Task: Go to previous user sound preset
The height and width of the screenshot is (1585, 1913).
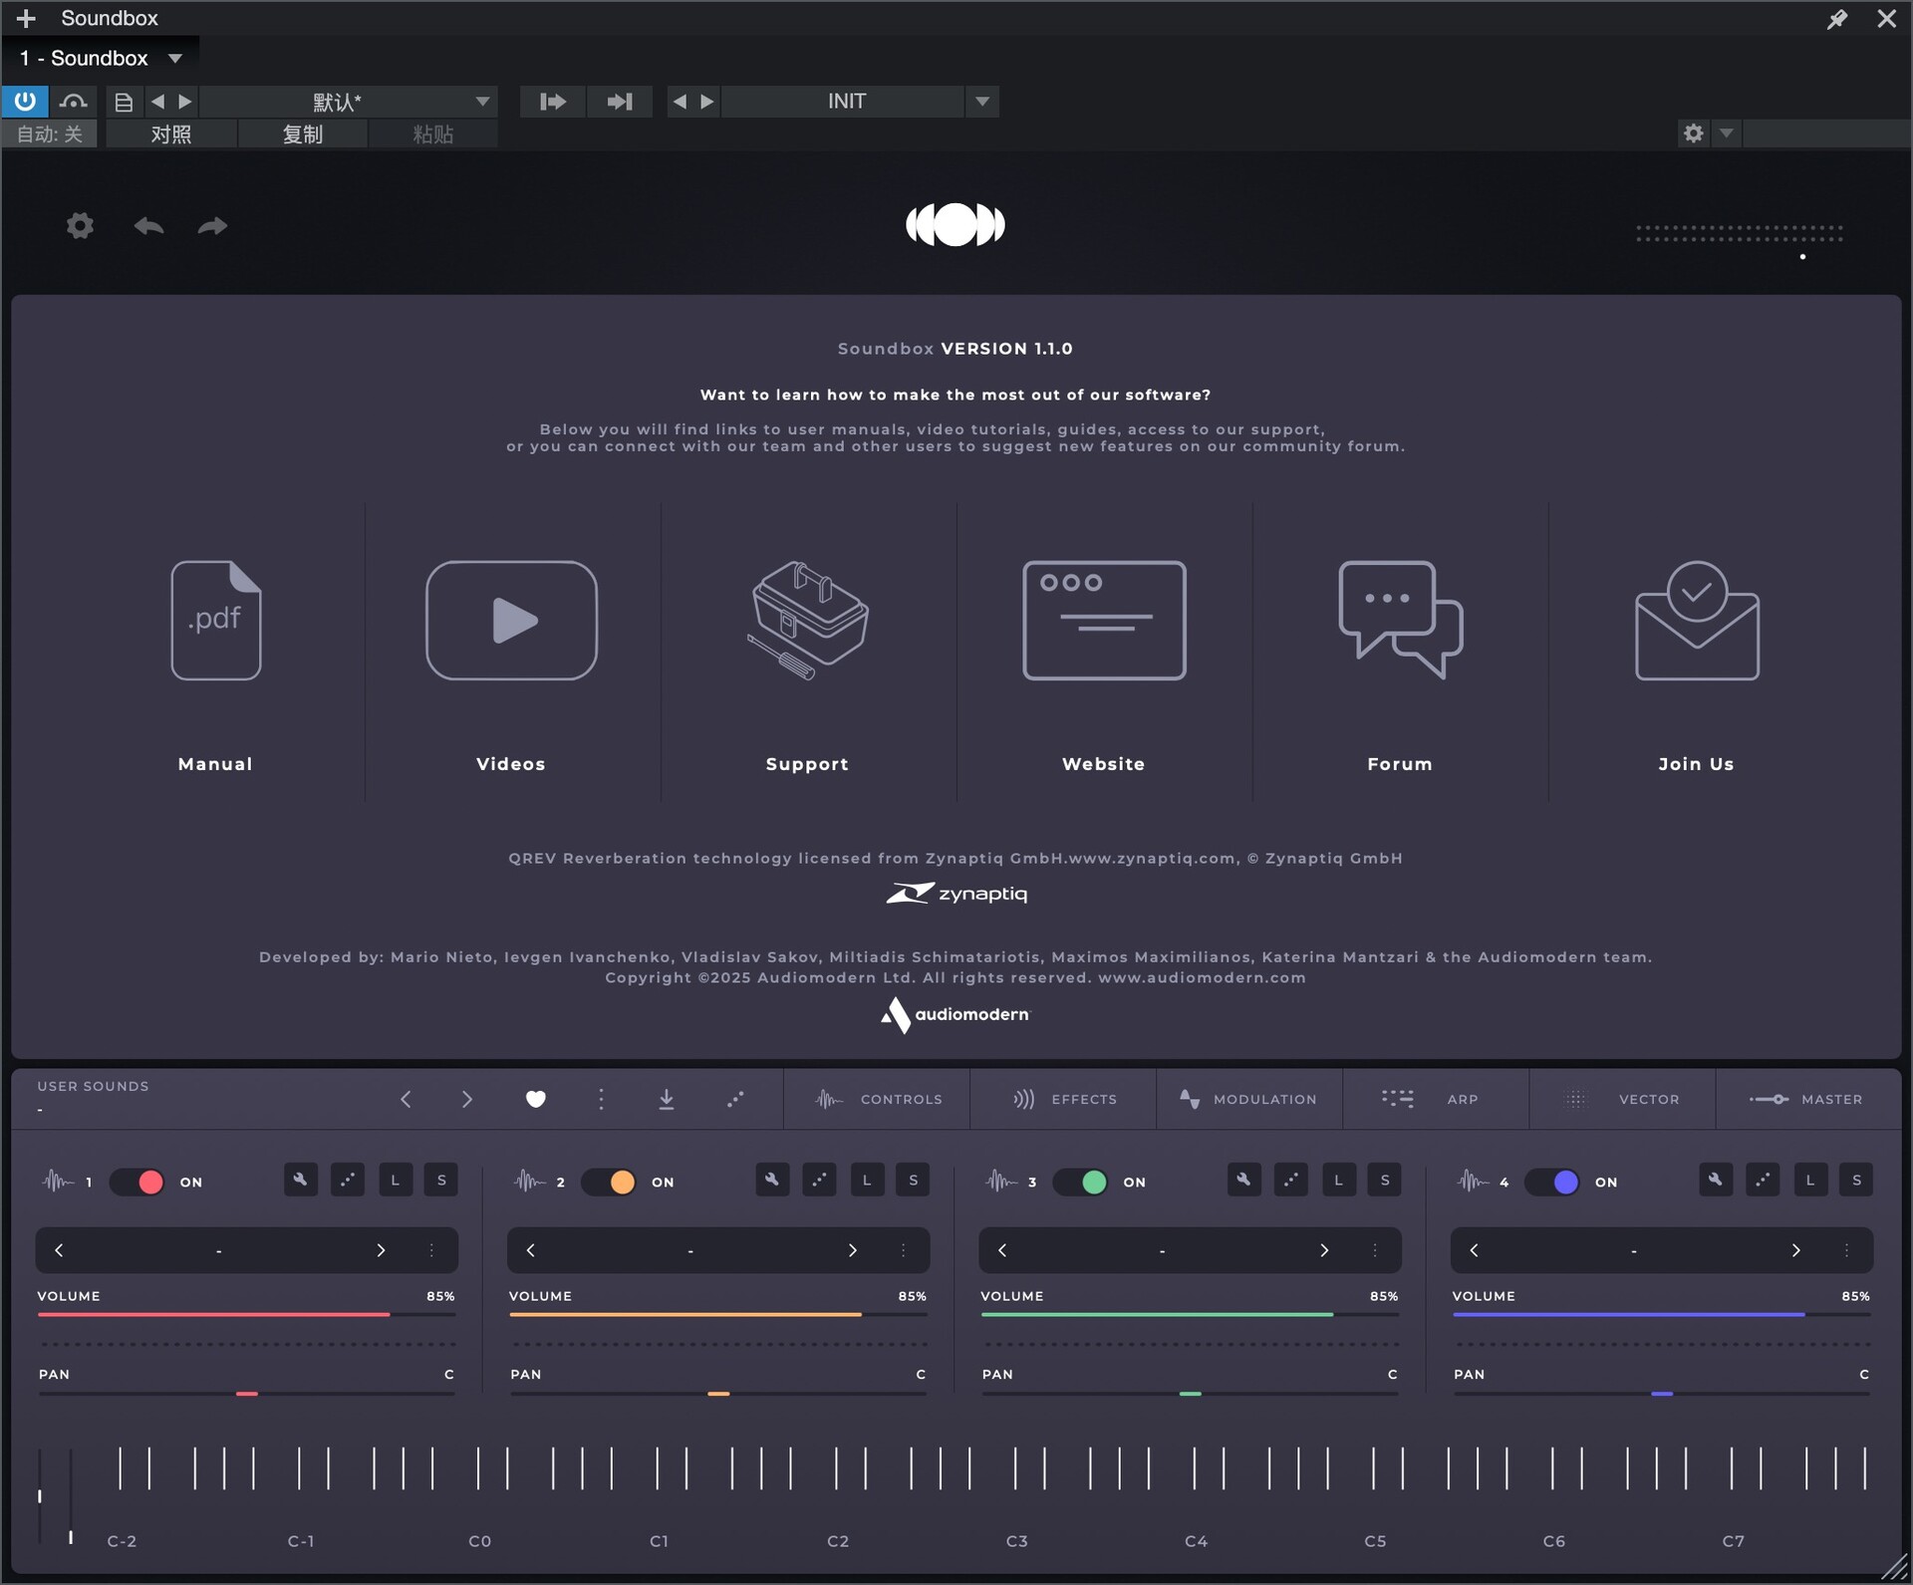Action: pos(406,1099)
